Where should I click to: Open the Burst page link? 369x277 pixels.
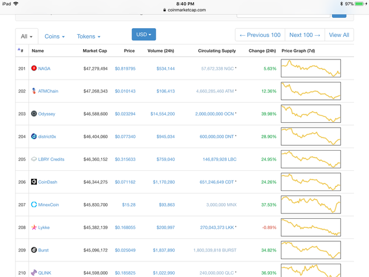[43, 250]
